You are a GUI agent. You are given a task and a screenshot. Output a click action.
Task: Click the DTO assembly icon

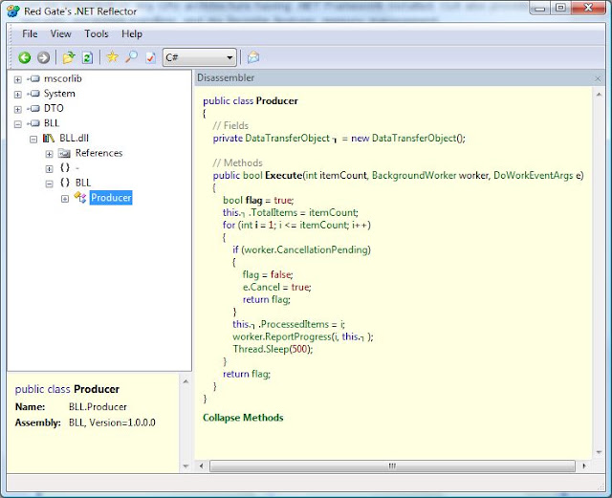34,109
